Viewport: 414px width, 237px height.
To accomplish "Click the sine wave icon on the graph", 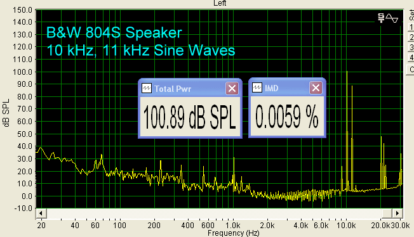I will click(392, 18).
